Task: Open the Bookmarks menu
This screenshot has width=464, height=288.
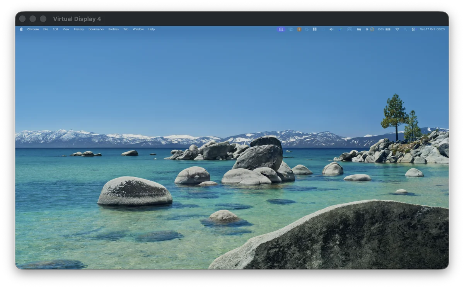Action: [x=96, y=29]
